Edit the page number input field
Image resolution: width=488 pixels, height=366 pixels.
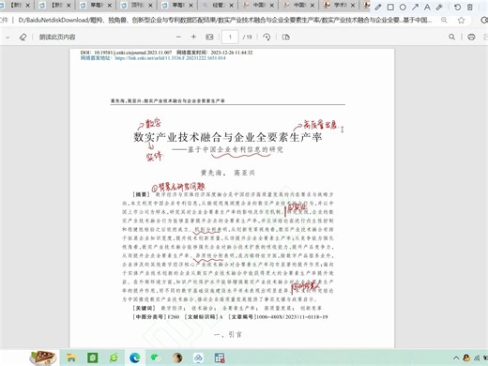(230, 37)
